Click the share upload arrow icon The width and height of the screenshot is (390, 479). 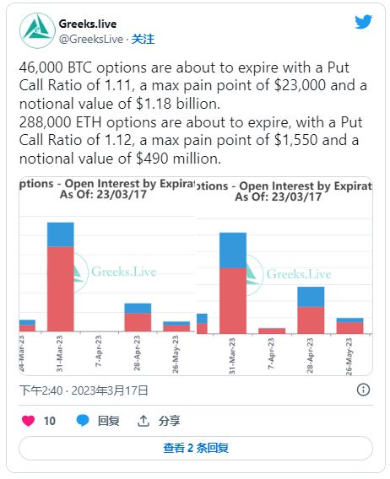143,421
